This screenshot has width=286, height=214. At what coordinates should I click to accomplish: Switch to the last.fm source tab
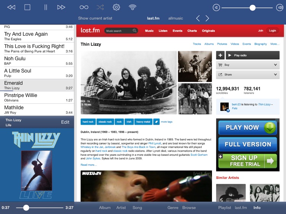pos(153,18)
